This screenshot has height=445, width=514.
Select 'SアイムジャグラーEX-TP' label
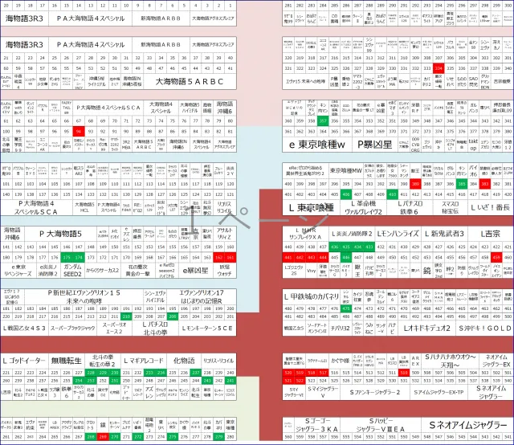(x=439, y=392)
